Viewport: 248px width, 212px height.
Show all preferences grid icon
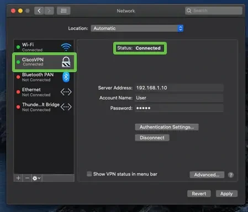(64, 11)
